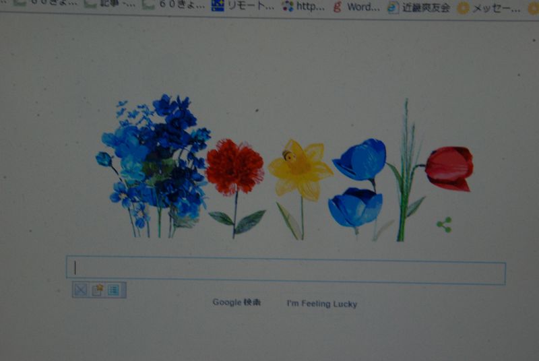Focus the Google search input field

(x=286, y=270)
